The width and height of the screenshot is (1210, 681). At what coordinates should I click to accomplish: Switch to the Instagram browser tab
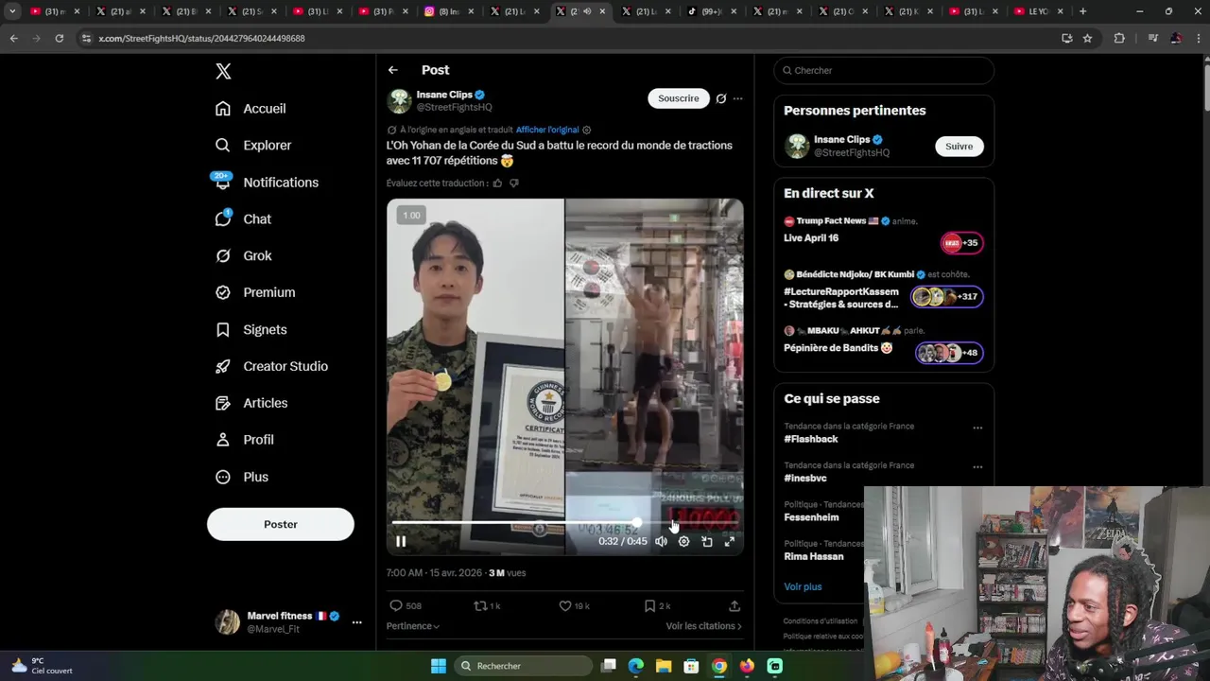point(450,11)
